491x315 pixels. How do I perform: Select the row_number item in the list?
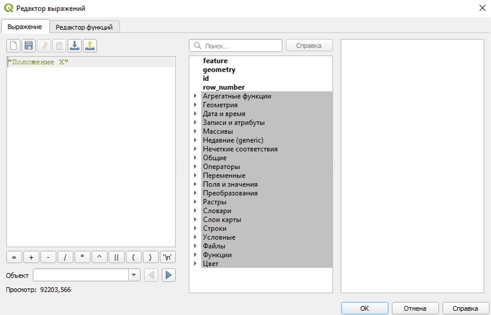coord(223,87)
